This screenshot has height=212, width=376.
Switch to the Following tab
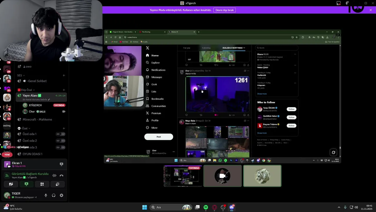206,48
